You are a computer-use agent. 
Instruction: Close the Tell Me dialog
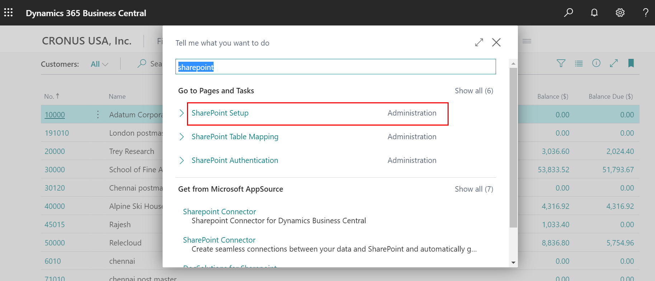(x=496, y=42)
